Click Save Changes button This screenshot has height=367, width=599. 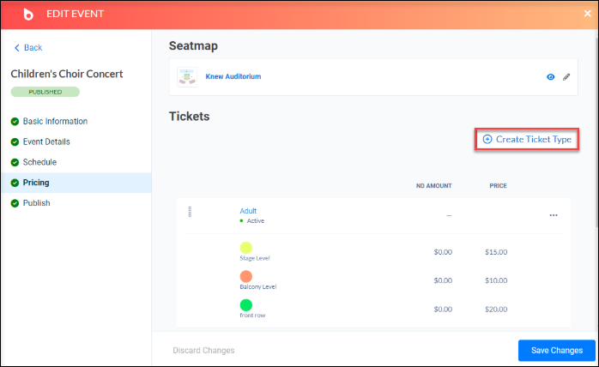(557, 350)
